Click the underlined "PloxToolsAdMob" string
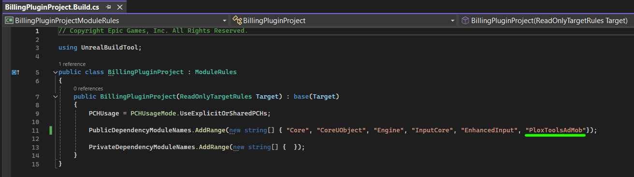 click(x=556, y=130)
